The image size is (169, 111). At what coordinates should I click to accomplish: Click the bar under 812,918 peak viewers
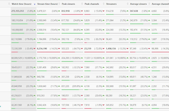coord(72,14)
